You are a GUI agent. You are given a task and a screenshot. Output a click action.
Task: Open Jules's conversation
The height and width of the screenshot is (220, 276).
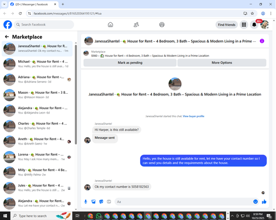pyautogui.click(x=37, y=188)
